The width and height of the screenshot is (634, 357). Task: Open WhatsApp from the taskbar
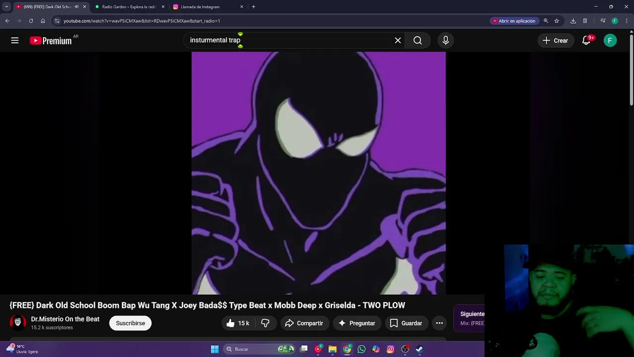362,349
